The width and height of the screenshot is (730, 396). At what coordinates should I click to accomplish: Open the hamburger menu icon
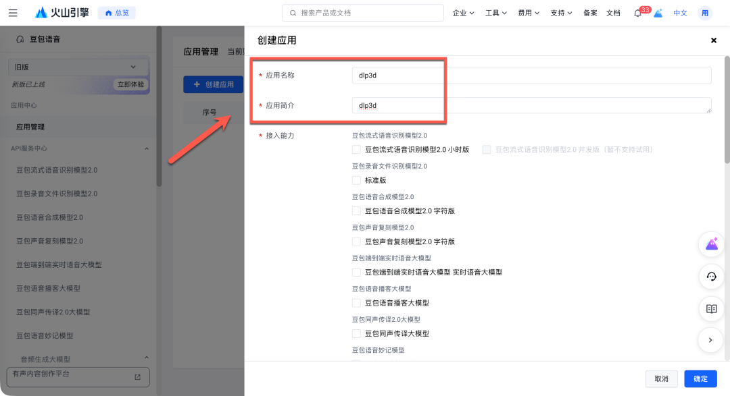pyautogui.click(x=13, y=13)
